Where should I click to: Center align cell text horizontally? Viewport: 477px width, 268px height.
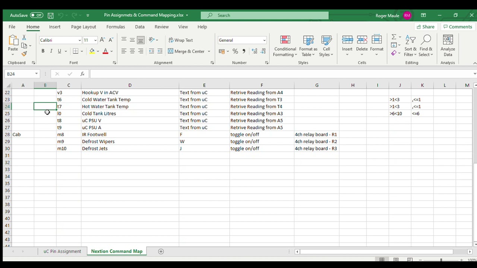pos(132,51)
